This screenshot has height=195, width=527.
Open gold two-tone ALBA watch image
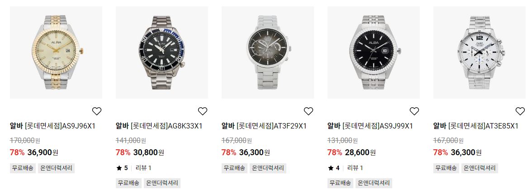click(56, 52)
